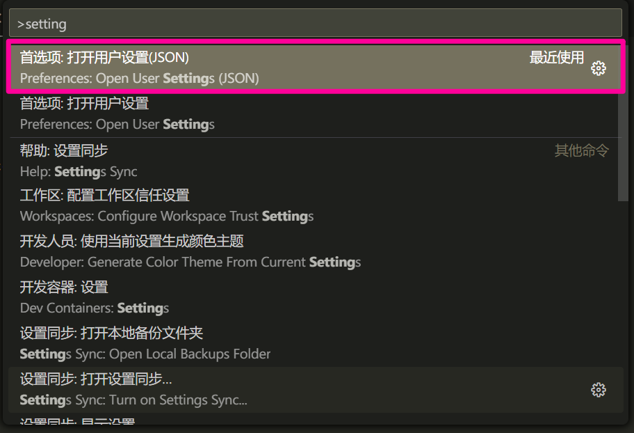Screen dimensions: 634x433
Task: Focus the command palette search input
Action: [x=316, y=23]
